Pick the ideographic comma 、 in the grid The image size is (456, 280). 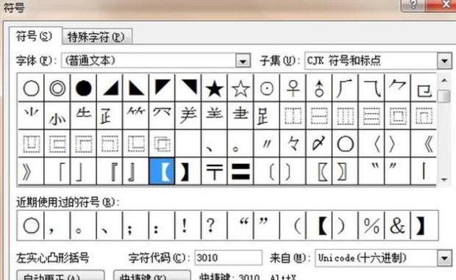214,144
